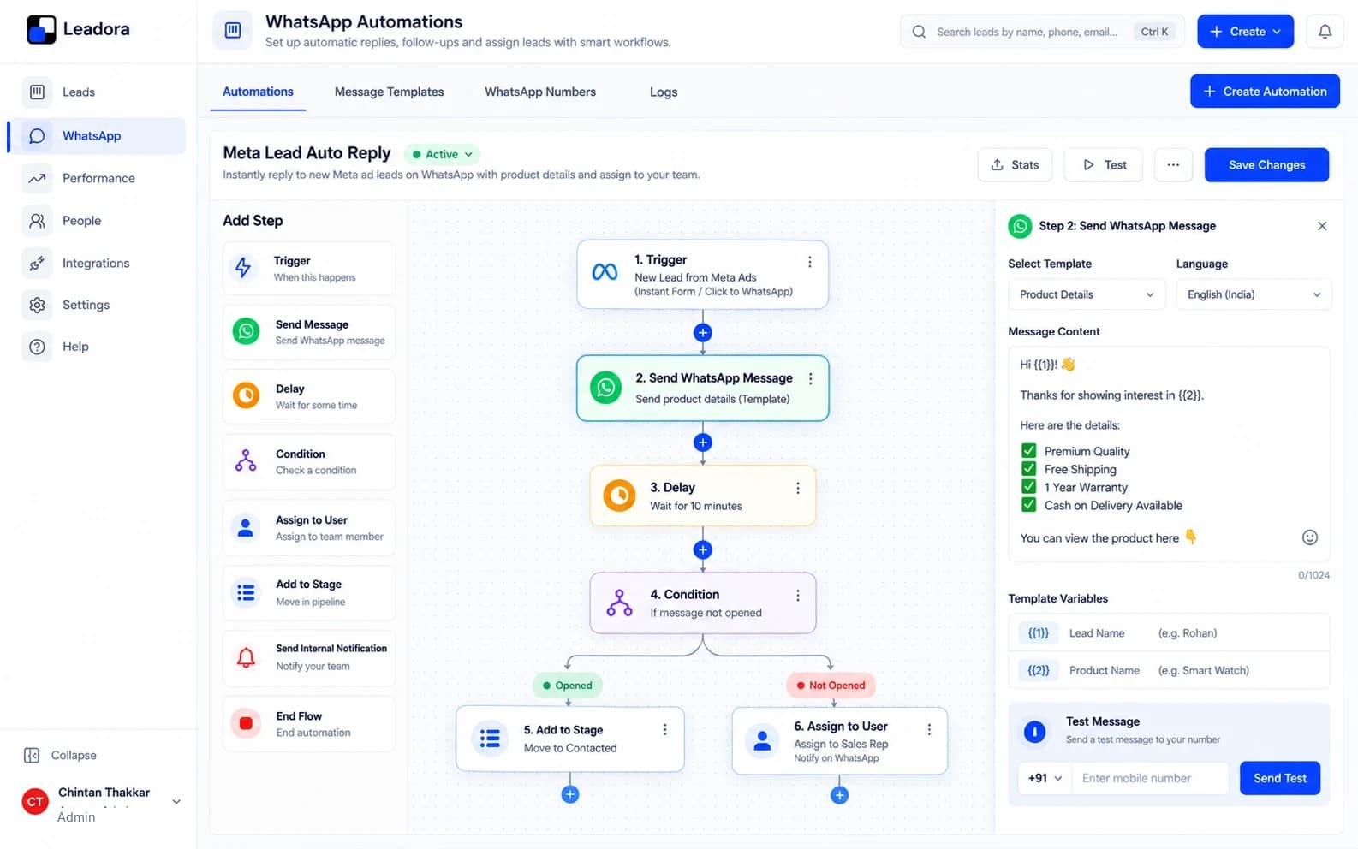
Task: Add step below Add to Stage node
Action: click(570, 795)
